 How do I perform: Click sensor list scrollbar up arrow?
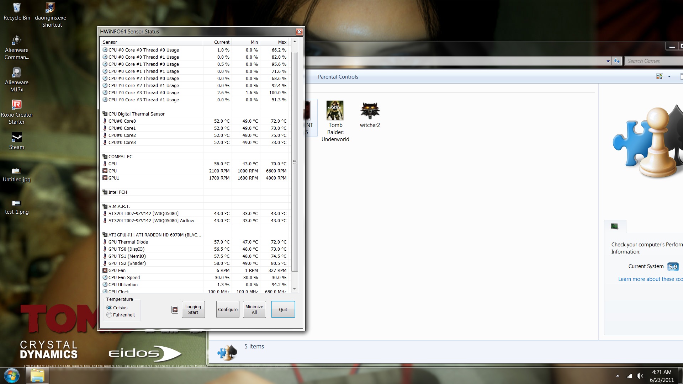295,42
